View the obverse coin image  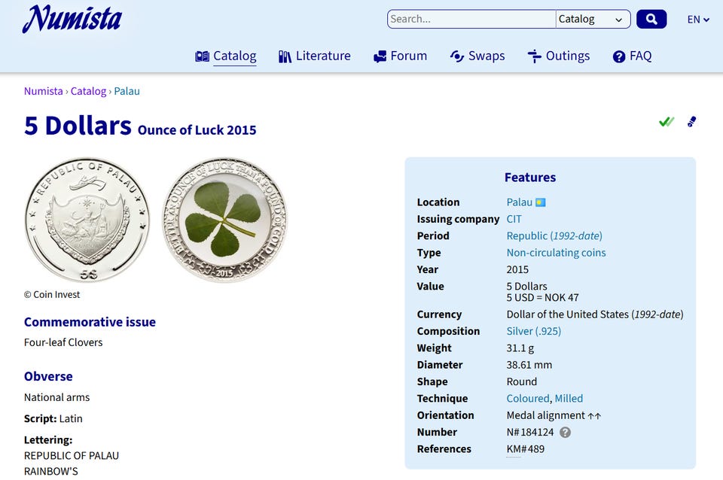tap(87, 220)
